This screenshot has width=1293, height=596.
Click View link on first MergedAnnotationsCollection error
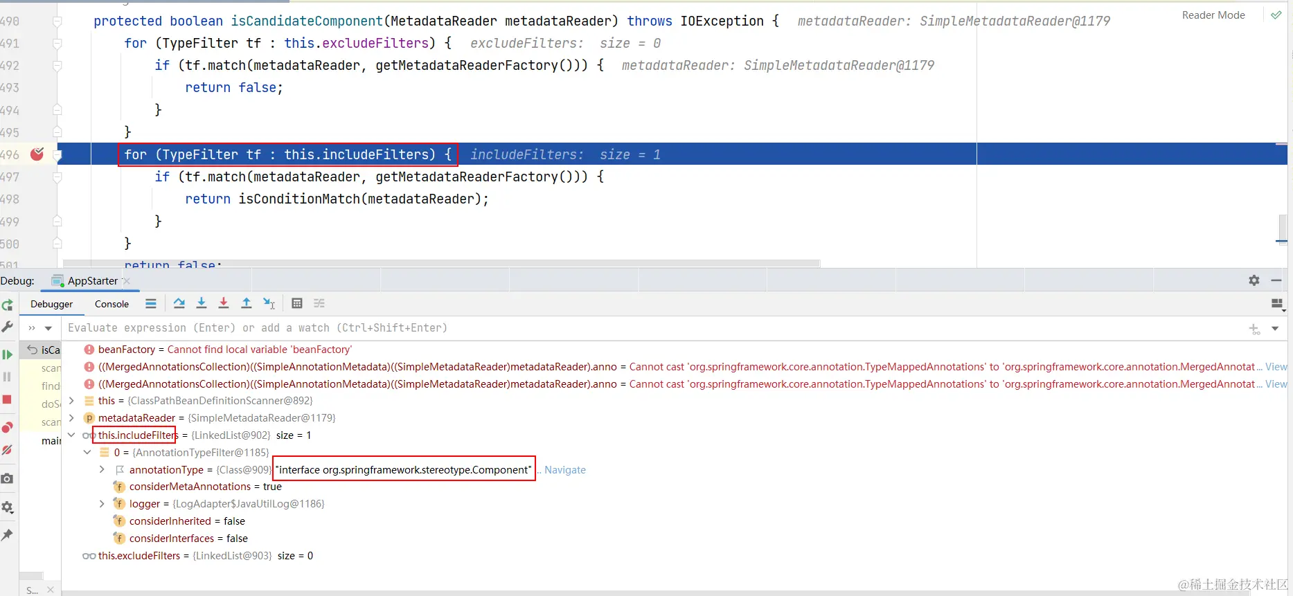pos(1276,367)
